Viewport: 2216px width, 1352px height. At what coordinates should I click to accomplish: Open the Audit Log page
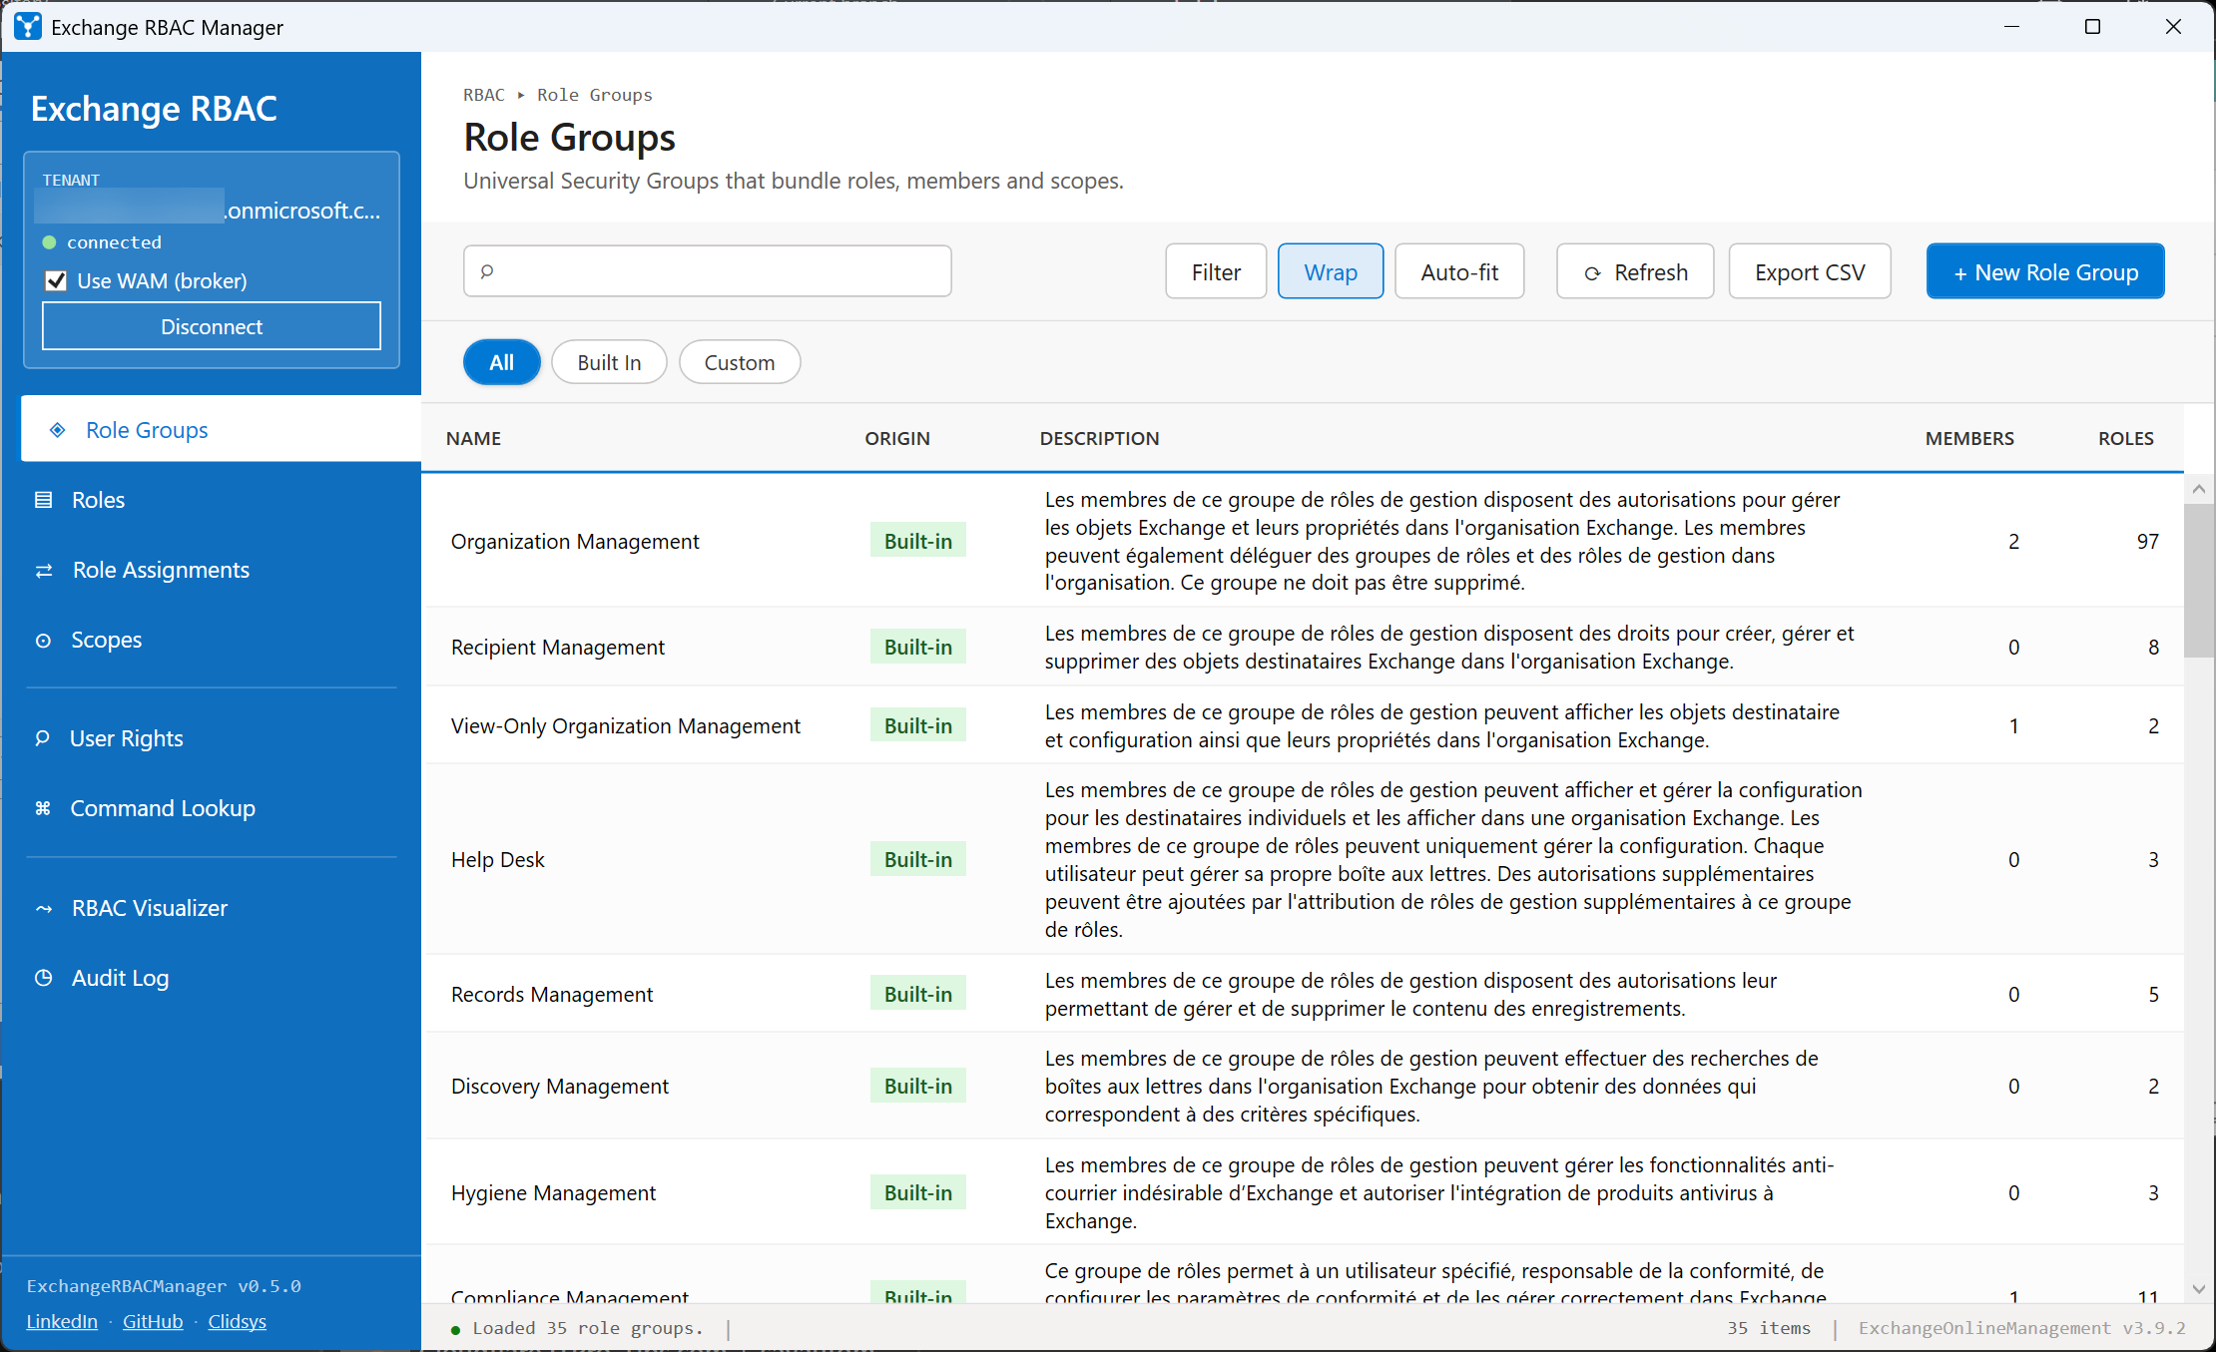point(212,978)
